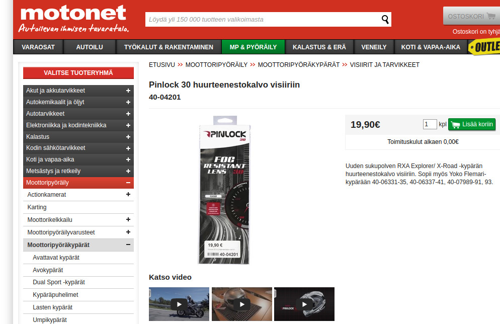Viewport: 500px width, 324px height.
Task: Play the helmet on table video
Action: (x=242, y=304)
